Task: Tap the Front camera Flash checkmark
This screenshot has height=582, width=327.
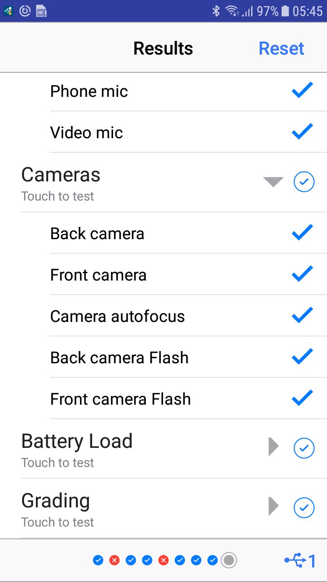Action: (302, 399)
